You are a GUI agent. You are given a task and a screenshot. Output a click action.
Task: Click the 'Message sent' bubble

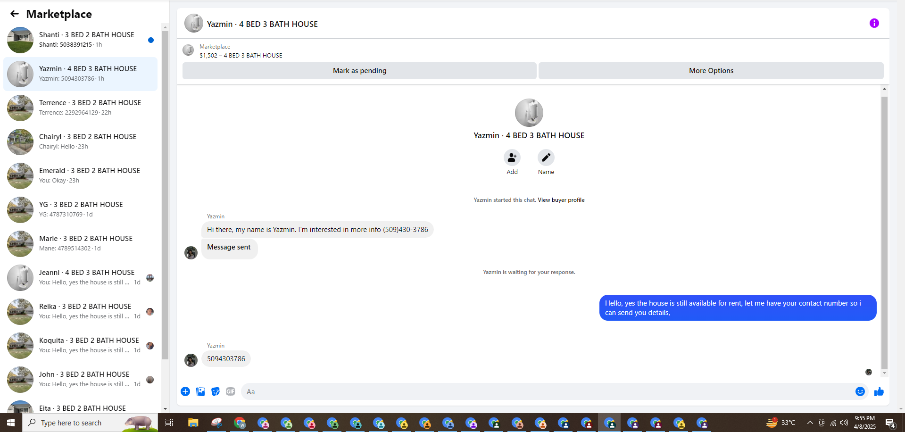(229, 248)
